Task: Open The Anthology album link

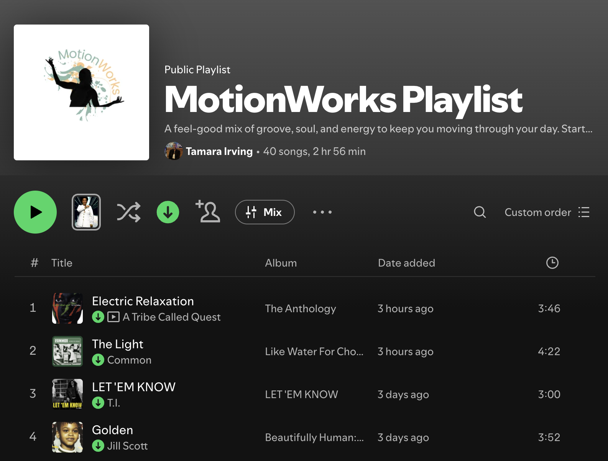Action: [x=300, y=308]
